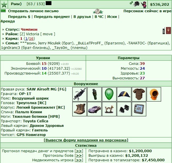Select the GPS Navigator chipset icon
Viewport: 172px width, 163px height.
139,109
